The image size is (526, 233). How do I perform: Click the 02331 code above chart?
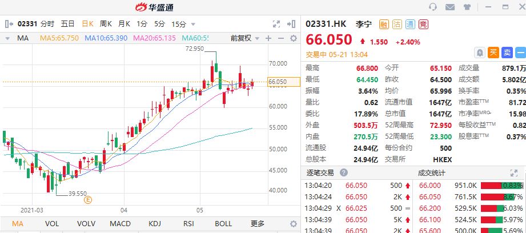tap(27, 24)
